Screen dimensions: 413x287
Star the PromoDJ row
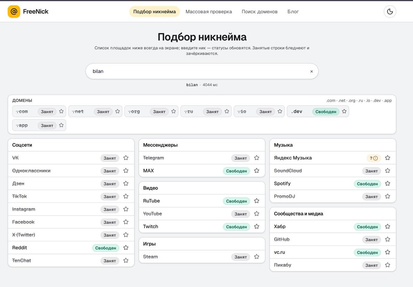pyautogui.click(x=388, y=196)
